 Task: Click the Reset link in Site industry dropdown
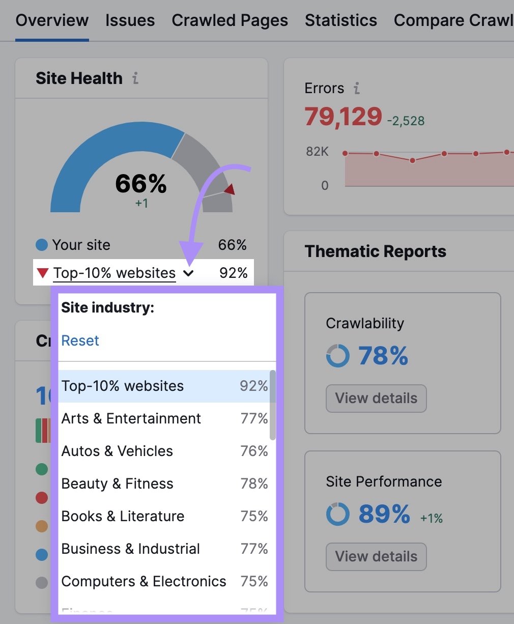[x=80, y=341]
